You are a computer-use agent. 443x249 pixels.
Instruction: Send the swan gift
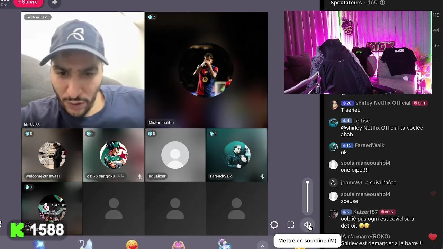(x=85, y=244)
